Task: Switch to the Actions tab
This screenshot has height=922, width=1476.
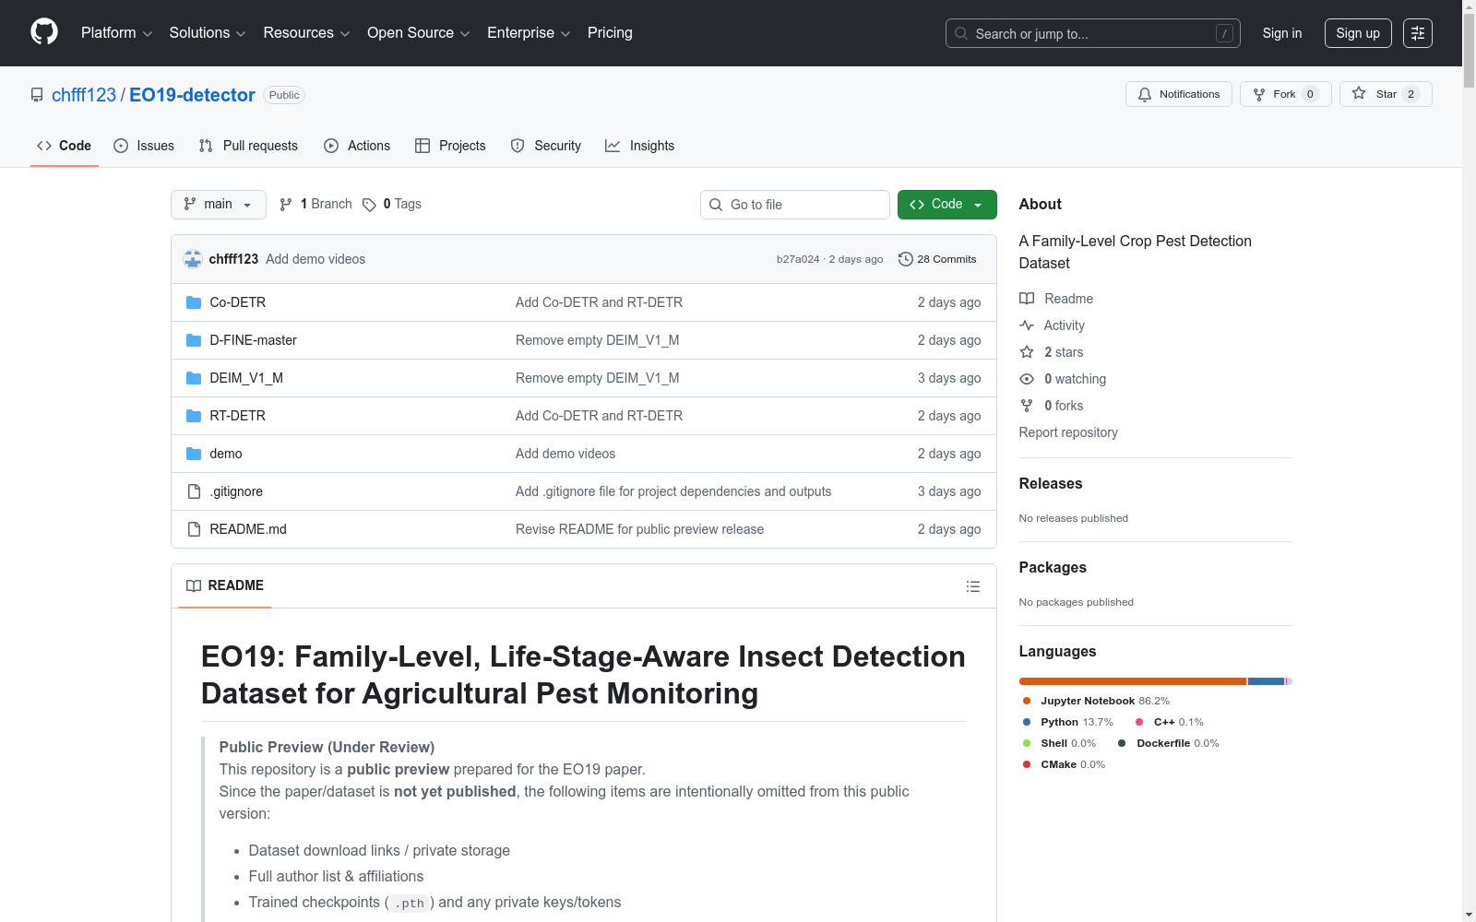Action: [x=357, y=146]
